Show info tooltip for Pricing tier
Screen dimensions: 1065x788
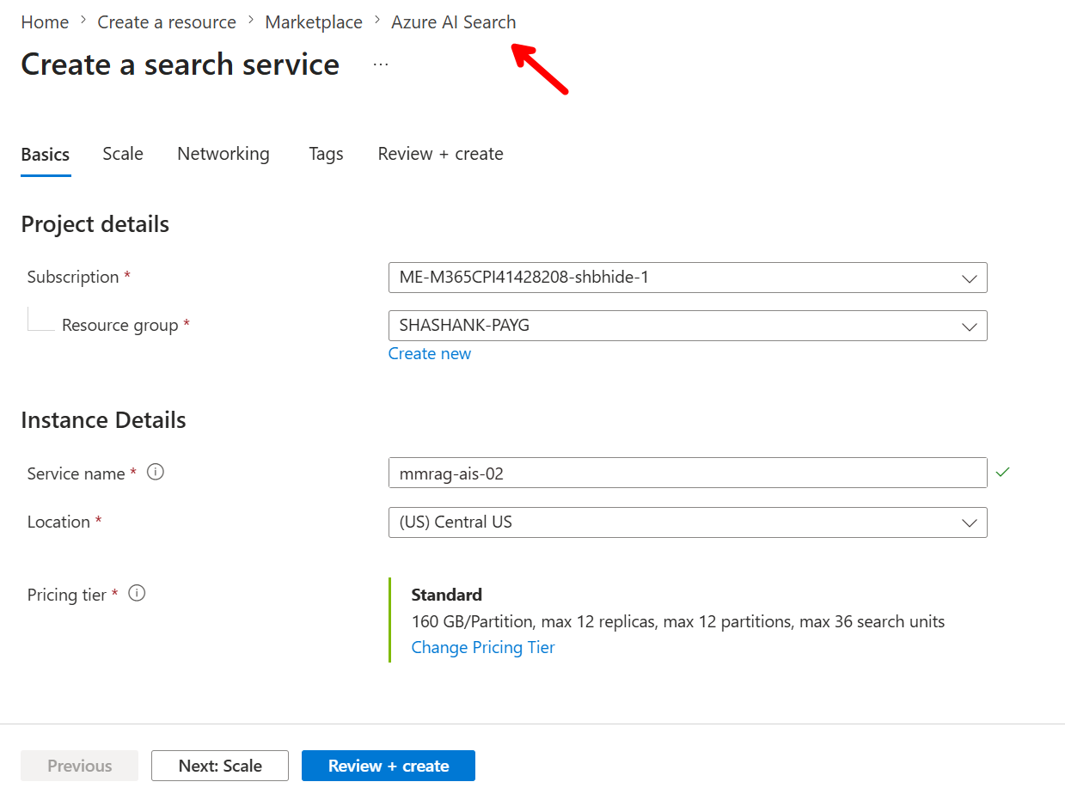[137, 593]
